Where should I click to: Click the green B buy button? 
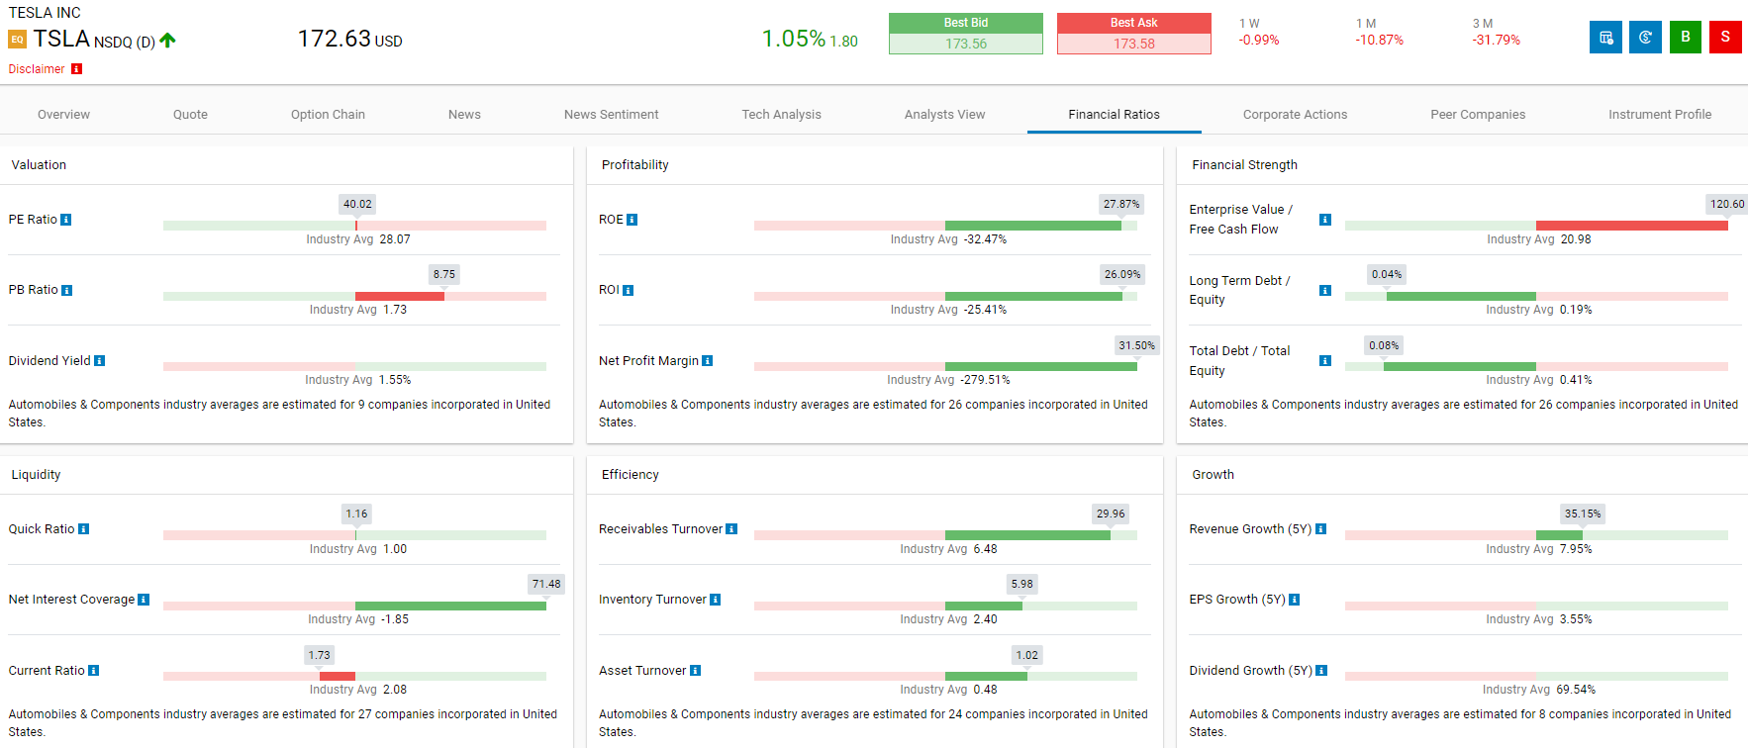1686,38
